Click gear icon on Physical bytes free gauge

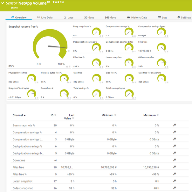(36, 82)
